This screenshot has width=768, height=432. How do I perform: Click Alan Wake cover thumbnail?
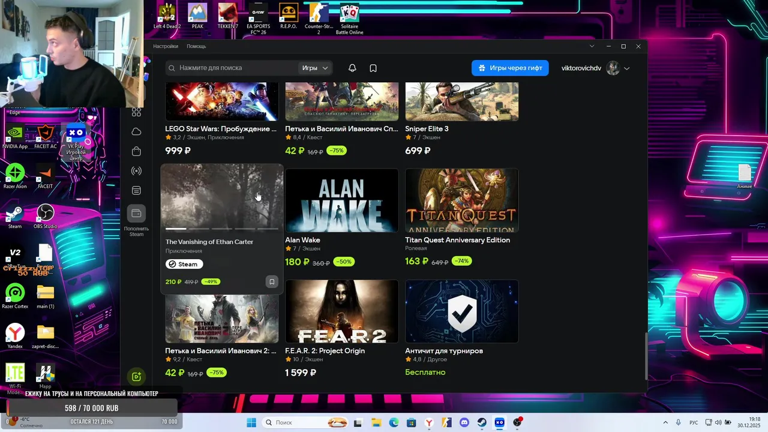coord(342,200)
